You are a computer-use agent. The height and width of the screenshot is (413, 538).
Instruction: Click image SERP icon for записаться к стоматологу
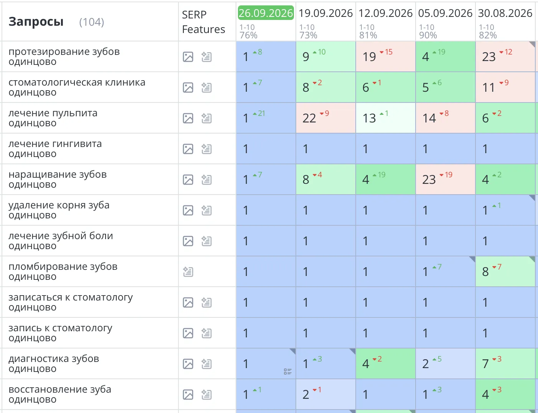tap(188, 302)
